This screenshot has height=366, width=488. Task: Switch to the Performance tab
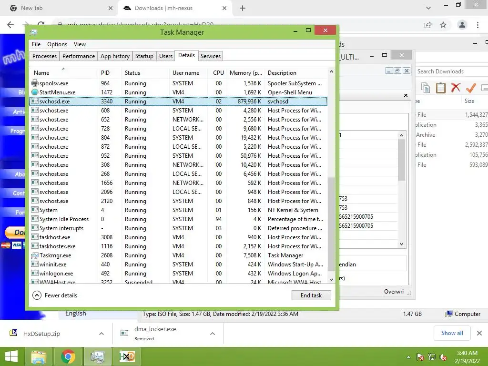79,56
